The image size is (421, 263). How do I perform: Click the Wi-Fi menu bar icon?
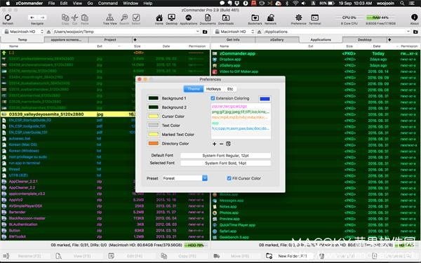[295, 4]
